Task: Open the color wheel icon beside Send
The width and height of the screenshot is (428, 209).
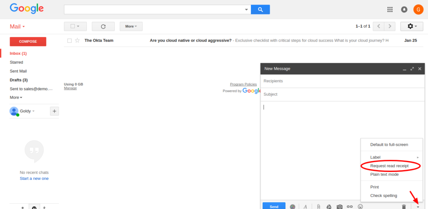Action: pos(293,207)
